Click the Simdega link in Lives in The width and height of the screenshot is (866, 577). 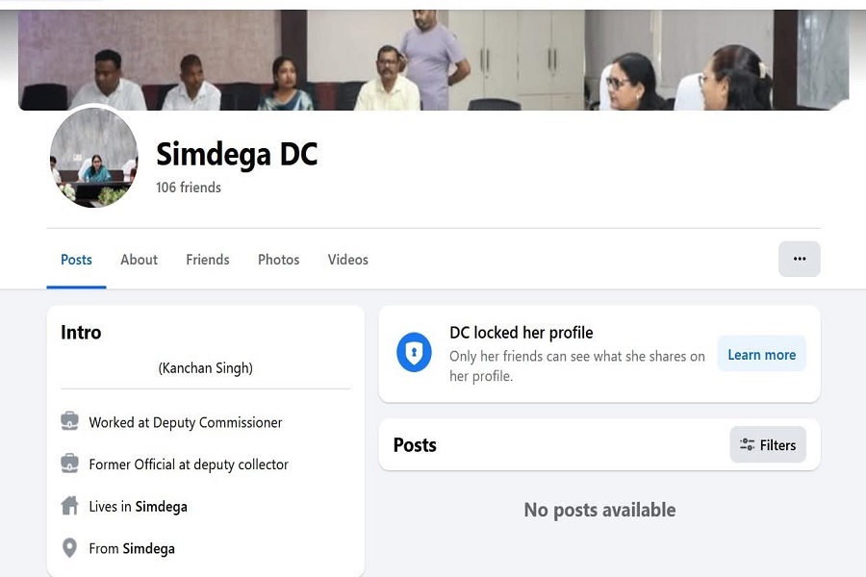[162, 507]
